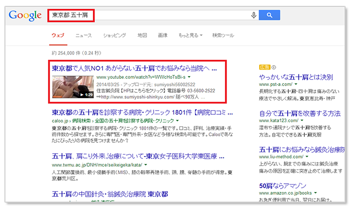
Task: Click the search box containing 東京都 五十肩
Action: click(x=153, y=15)
